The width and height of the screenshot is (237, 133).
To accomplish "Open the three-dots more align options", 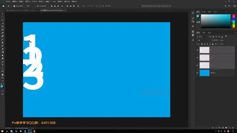I will [x=83, y=6].
